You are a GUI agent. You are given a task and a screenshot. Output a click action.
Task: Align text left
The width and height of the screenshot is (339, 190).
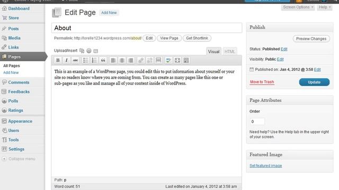pos(113,60)
